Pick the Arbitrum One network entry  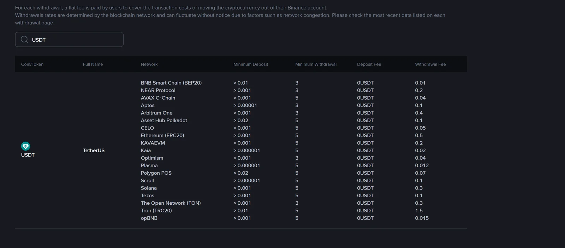coord(156,113)
